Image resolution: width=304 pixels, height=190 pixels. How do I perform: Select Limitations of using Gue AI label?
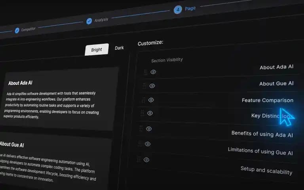pyautogui.click(x=260, y=151)
